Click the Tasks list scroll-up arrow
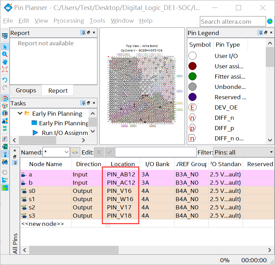This screenshot has width=275, height=265. pyautogui.click(x=93, y=114)
